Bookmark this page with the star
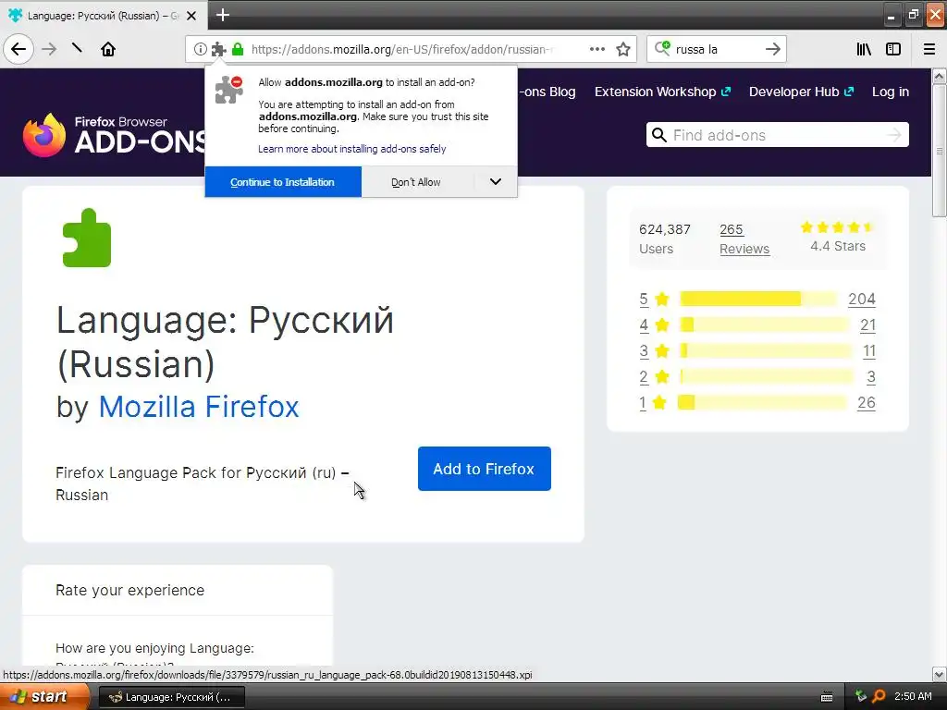The height and width of the screenshot is (710, 947). coord(623,49)
